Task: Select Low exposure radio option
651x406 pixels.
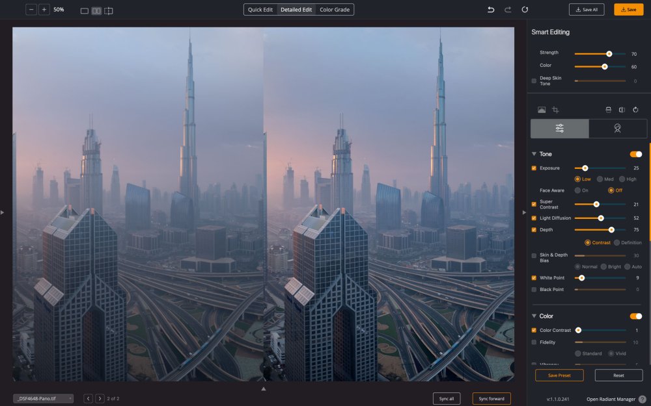Action: (577, 179)
